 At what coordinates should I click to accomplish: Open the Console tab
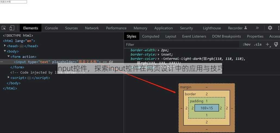51,28
